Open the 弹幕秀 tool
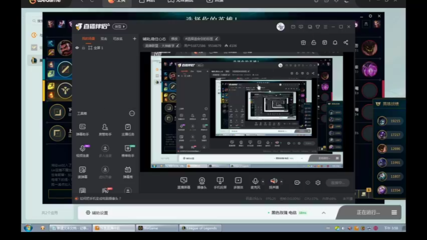Image resolution: width=427 pixels, height=240 pixels. coord(128,172)
